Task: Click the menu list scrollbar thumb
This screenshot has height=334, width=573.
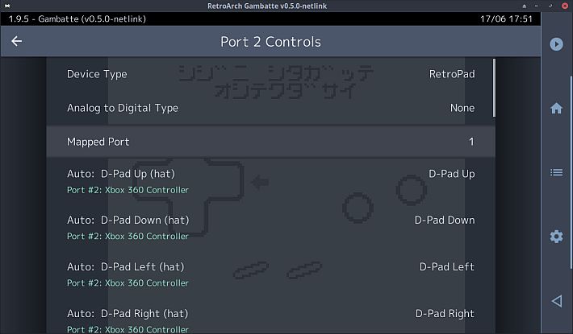Action: [x=494, y=88]
